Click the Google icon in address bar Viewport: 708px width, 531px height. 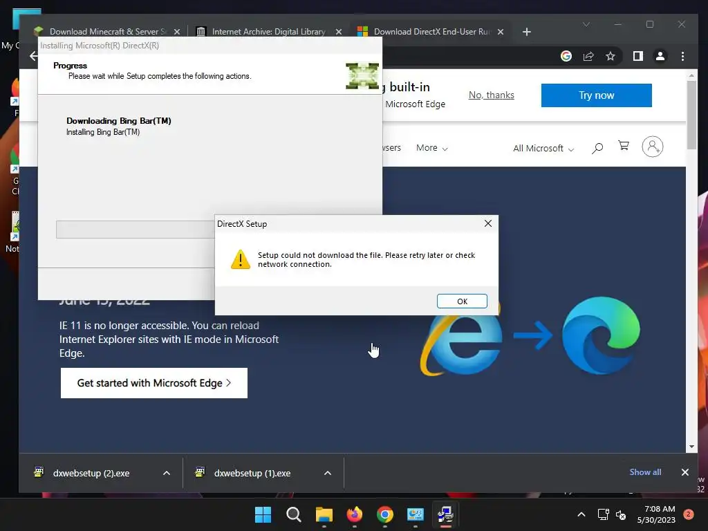pyautogui.click(x=566, y=56)
